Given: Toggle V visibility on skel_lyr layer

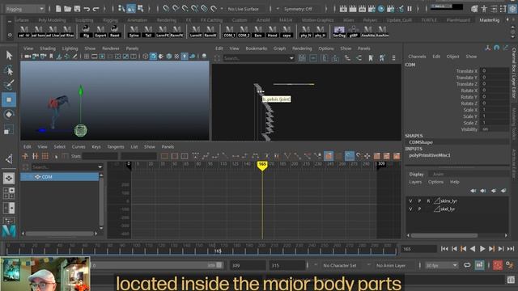Looking at the screenshot, I should point(410,209).
